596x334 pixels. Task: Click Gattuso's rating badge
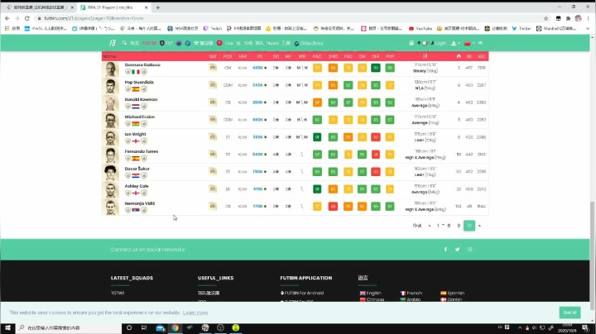point(213,68)
